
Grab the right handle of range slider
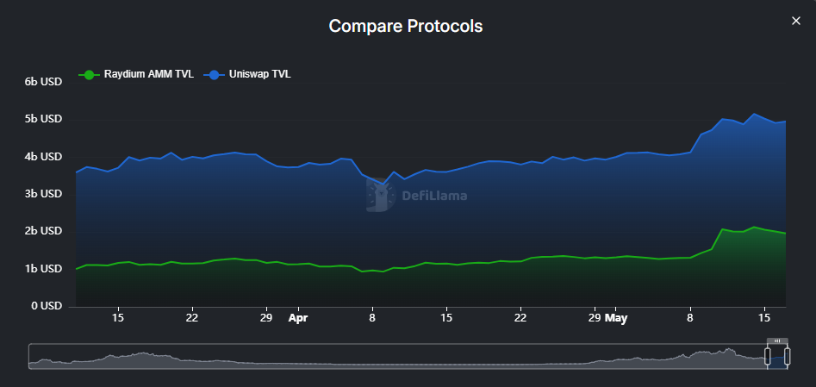pos(787,356)
